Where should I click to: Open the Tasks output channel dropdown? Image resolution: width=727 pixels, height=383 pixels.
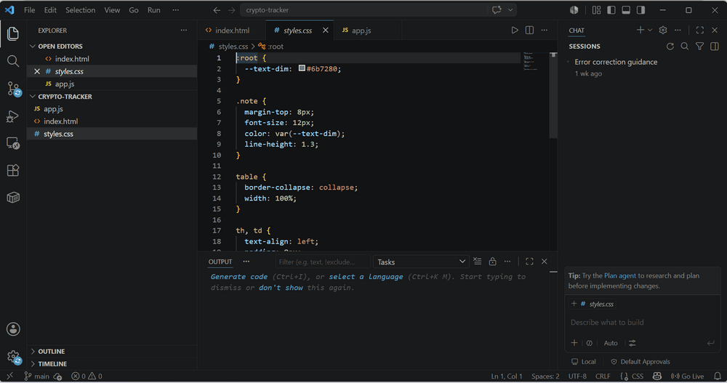pyautogui.click(x=421, y=262)
